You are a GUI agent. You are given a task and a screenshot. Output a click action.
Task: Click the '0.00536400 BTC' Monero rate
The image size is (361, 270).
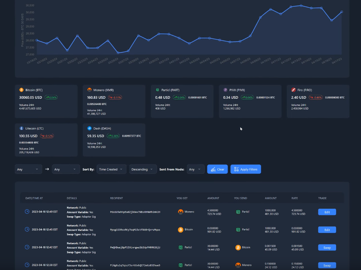pos(97,104)
